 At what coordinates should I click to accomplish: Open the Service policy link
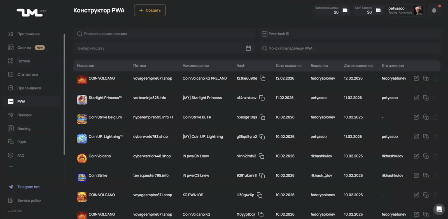[x=29, y=201]
